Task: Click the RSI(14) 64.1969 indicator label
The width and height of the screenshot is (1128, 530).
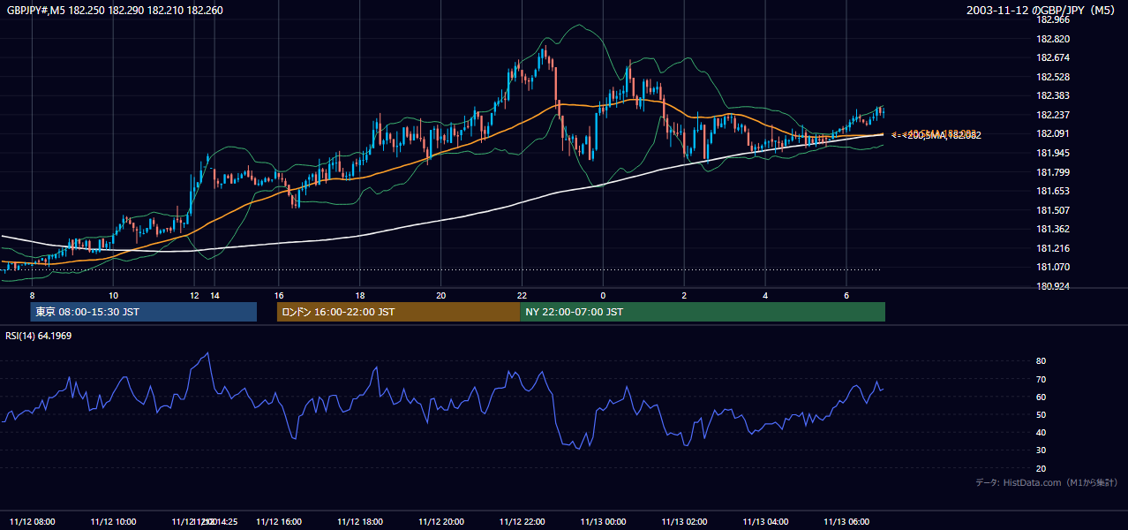Action: click(39, 335)
